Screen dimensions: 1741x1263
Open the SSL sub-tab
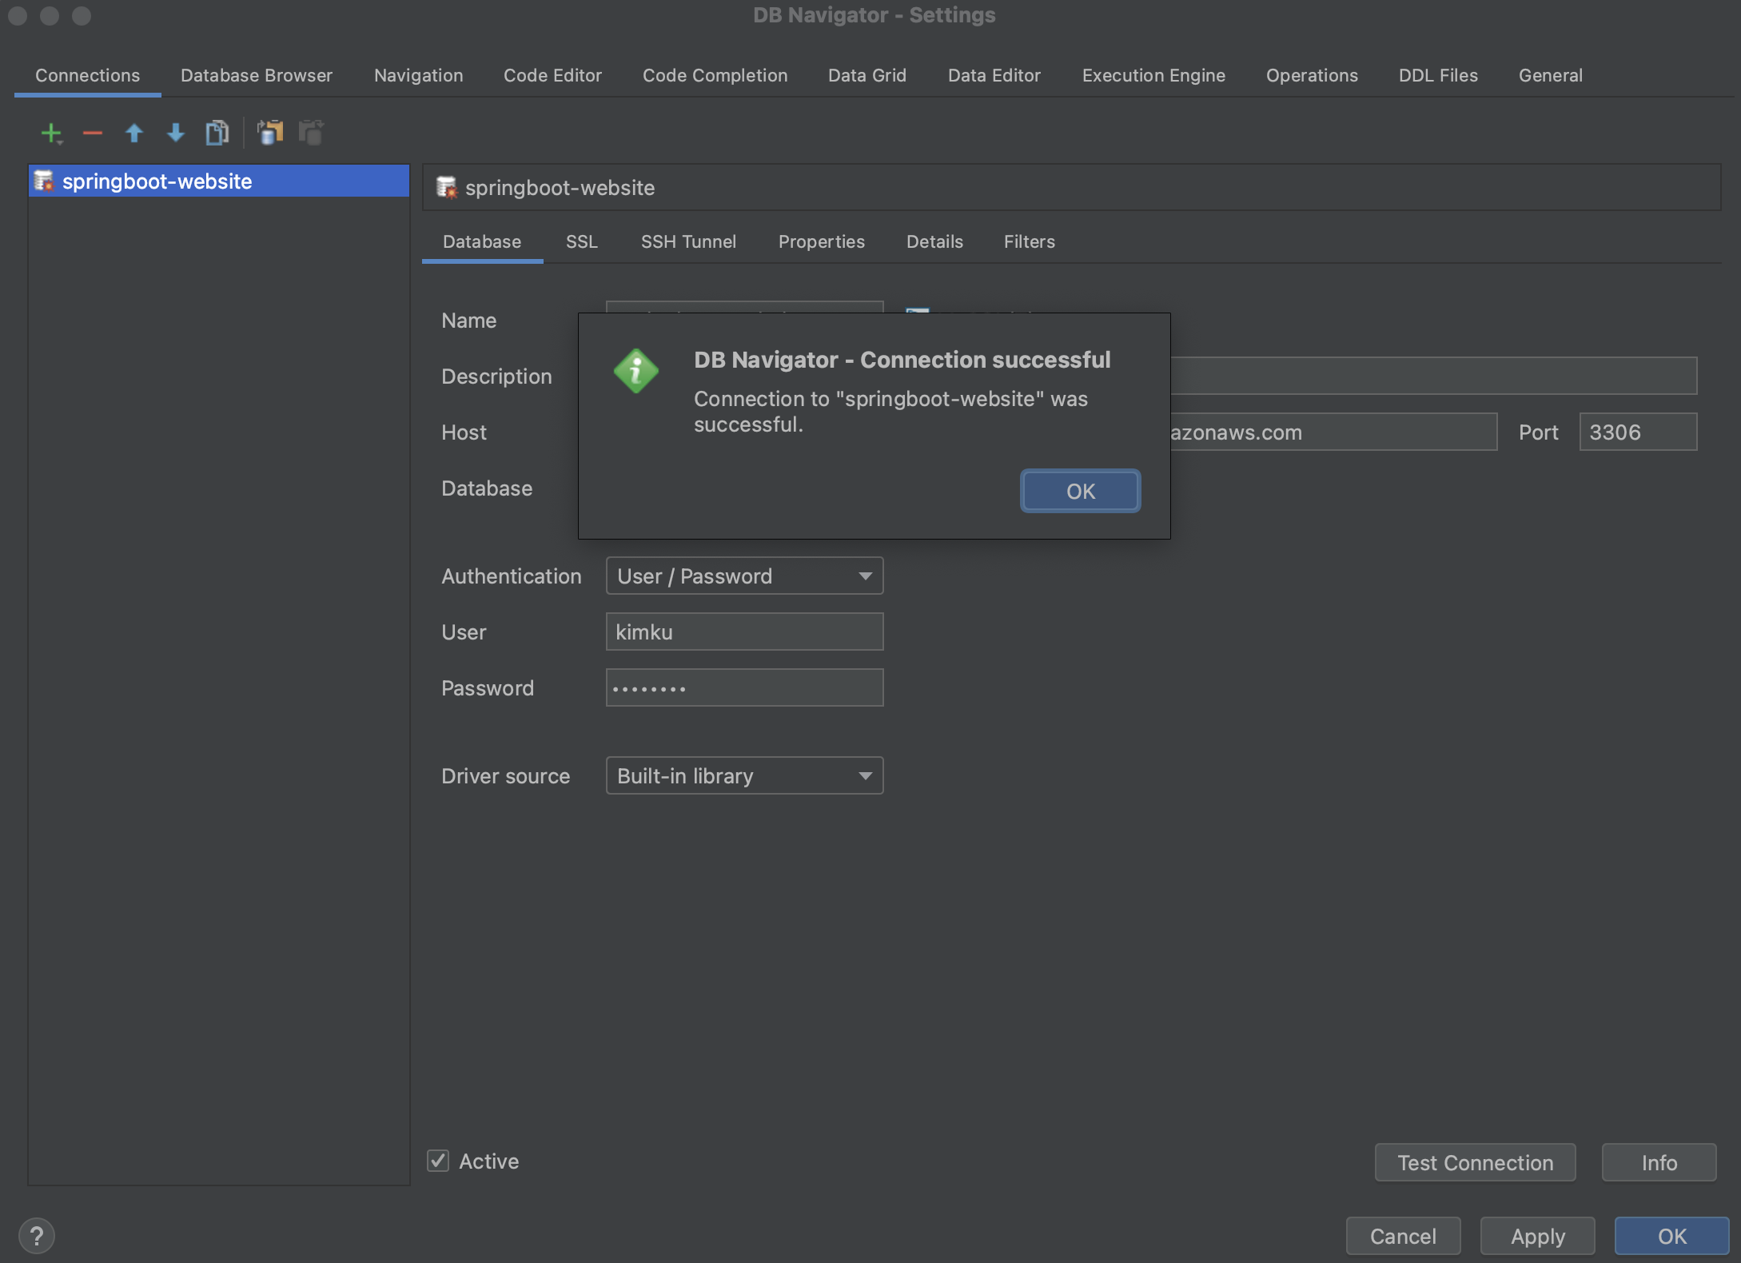point(582,241)
